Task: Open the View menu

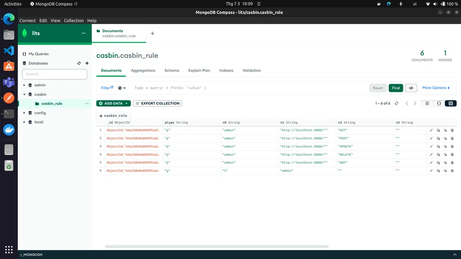Action: [x=55, y=21]
